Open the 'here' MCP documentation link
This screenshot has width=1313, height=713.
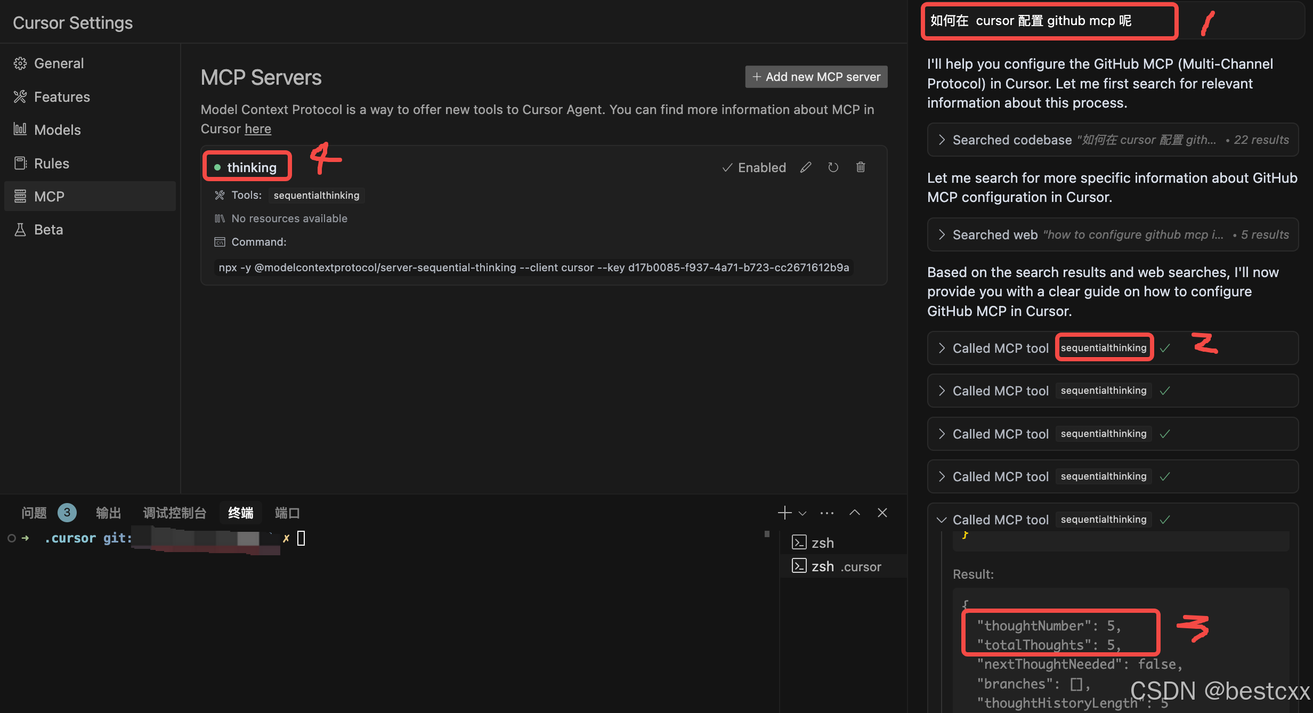pyautogui.click(x=258, y=129)
